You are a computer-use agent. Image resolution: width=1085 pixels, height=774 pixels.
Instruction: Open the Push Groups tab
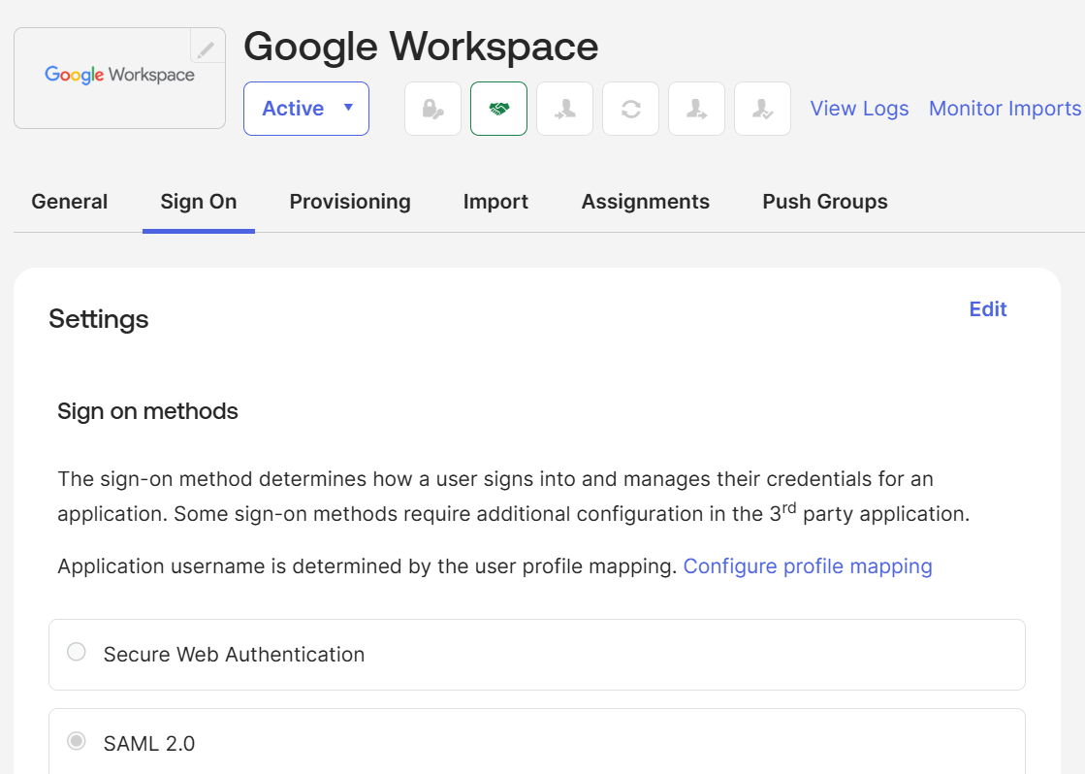click(x=825, y=202)
